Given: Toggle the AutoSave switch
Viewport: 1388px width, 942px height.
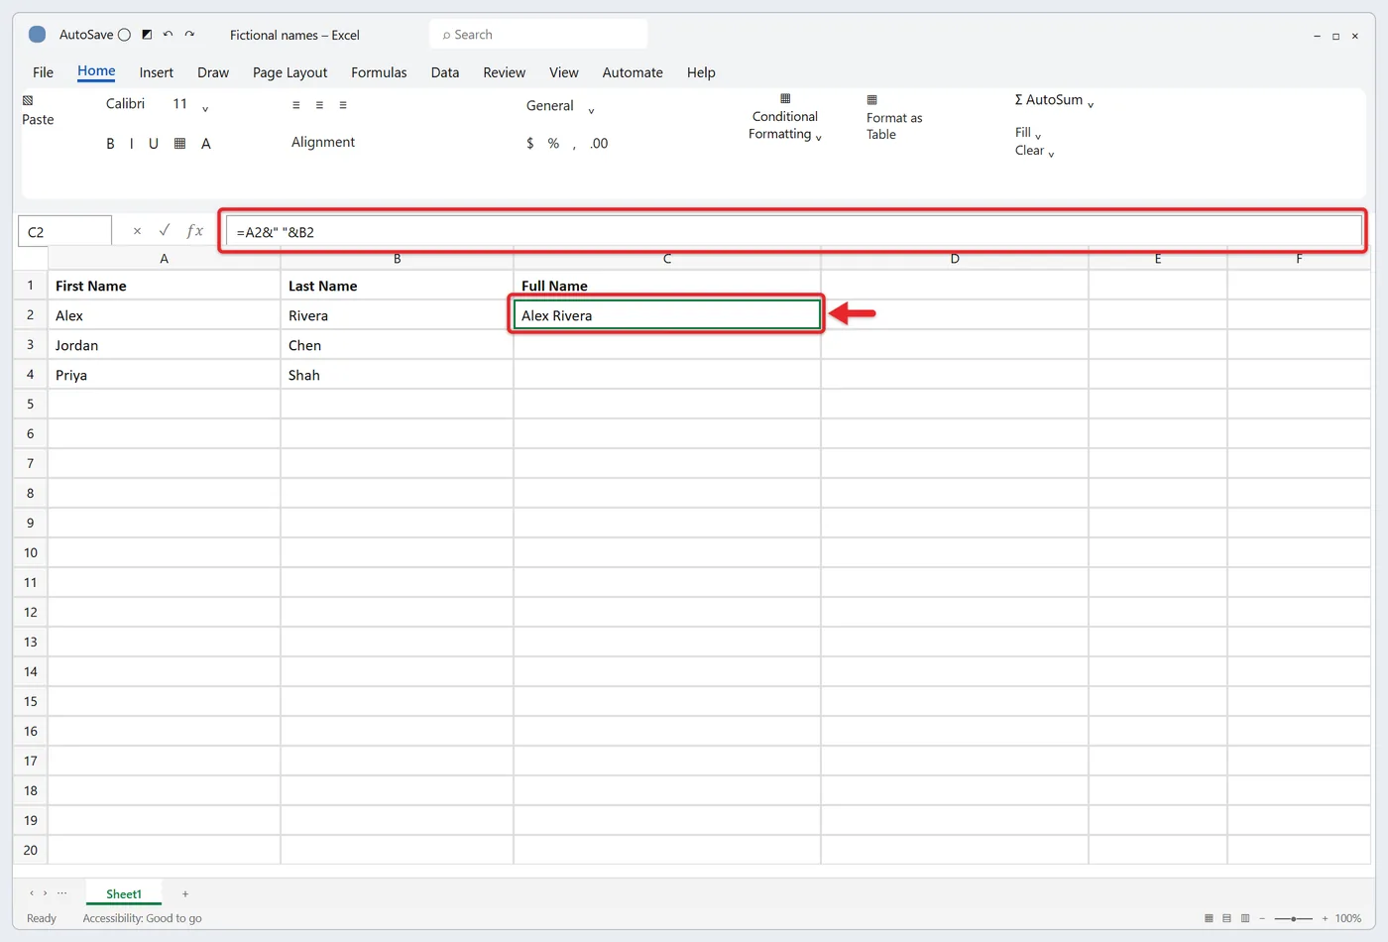Looking at the screenshot, I should [x=124, y=35].
